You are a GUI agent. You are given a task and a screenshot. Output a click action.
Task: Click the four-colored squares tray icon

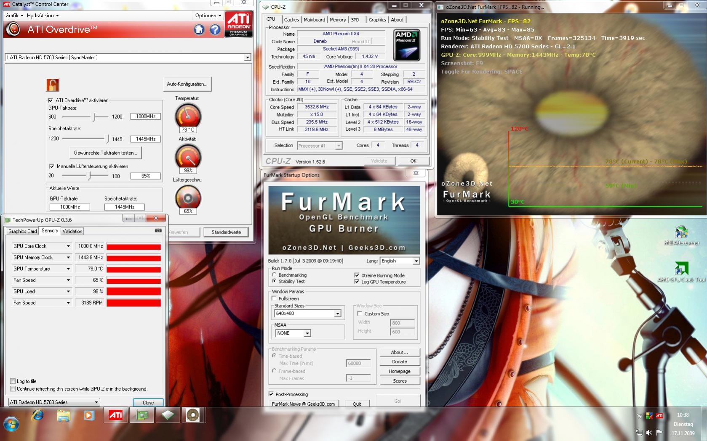tap(649, 416)
